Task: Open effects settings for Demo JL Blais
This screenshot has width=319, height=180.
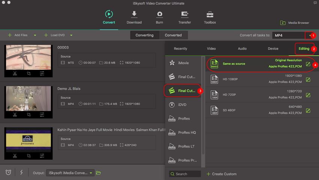Action: click(x=42, y=115)
